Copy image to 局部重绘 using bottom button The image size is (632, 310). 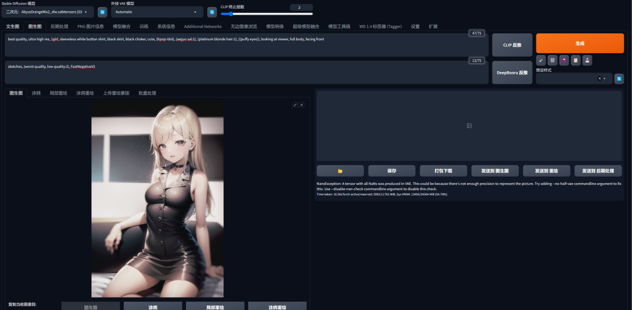click(x=215, y=306)
